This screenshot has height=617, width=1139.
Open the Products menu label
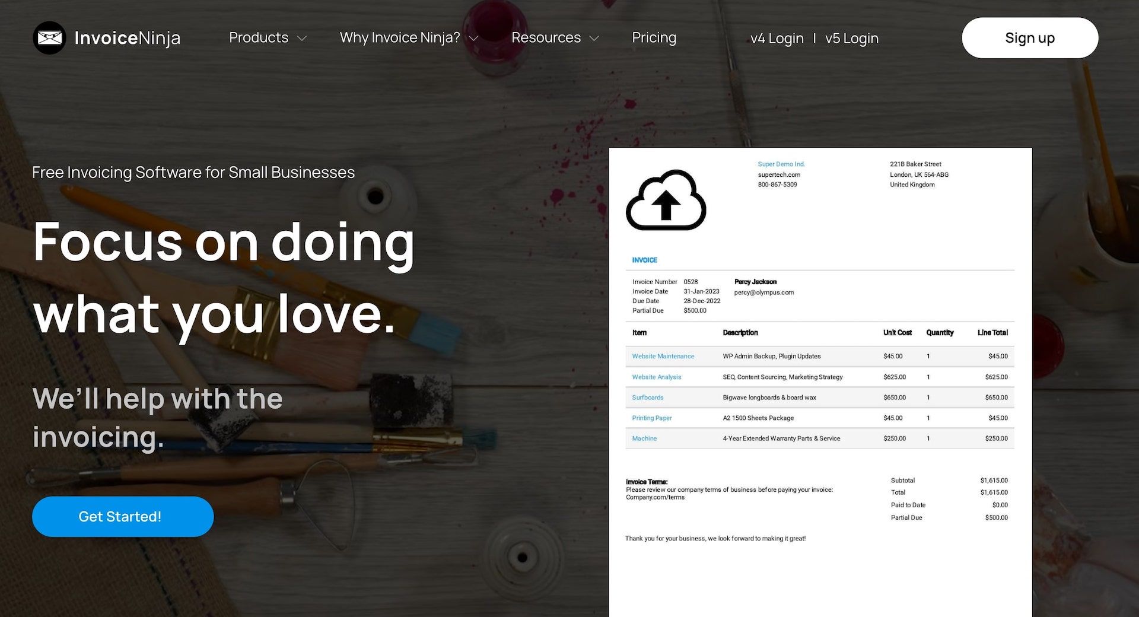258,38
